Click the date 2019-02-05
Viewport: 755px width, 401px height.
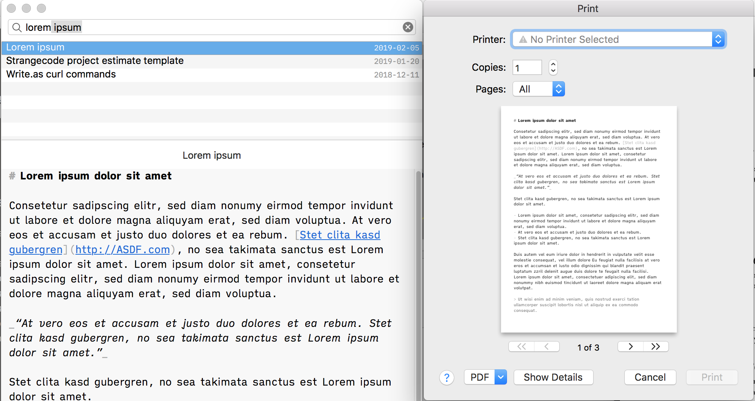click(396, 48)
